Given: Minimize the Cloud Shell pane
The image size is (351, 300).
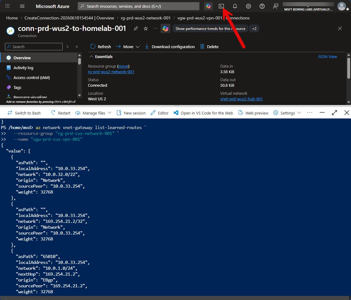Looking at the screenshot, I should click(322, 113).
